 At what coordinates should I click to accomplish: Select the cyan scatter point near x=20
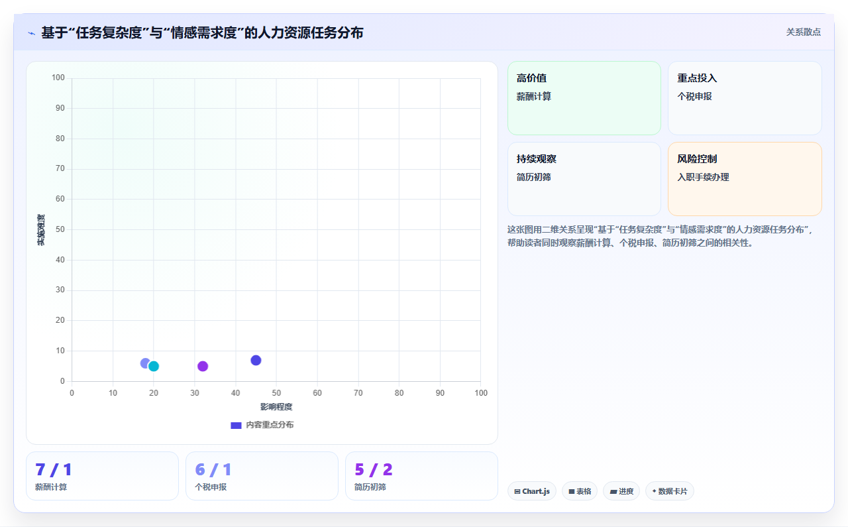coord(154,366)
